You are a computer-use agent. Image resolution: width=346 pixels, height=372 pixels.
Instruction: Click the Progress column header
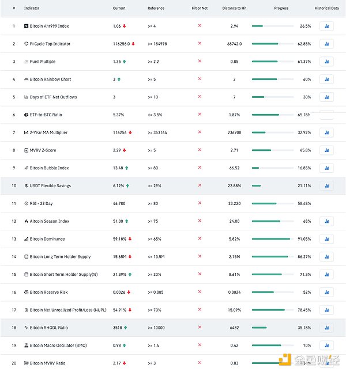point(281,8)
